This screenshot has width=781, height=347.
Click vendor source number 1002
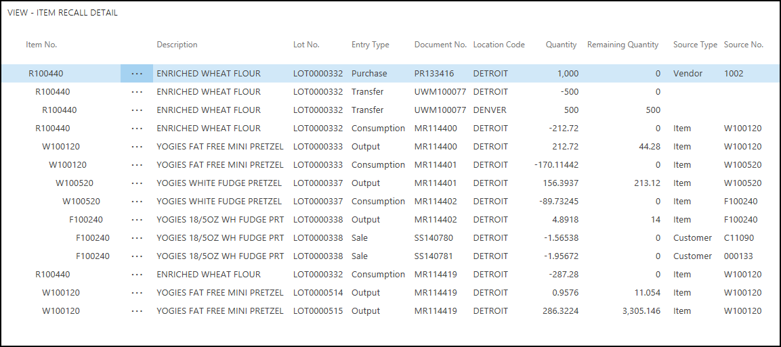(733, 74)
